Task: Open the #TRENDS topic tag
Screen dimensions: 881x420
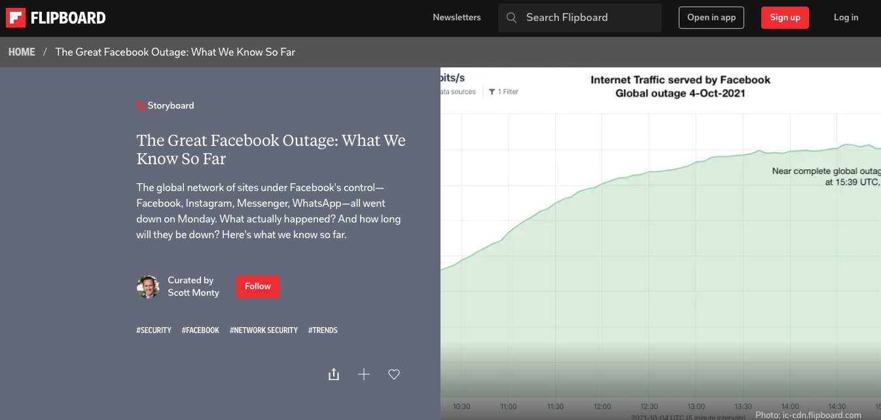Action: (323, 330)
